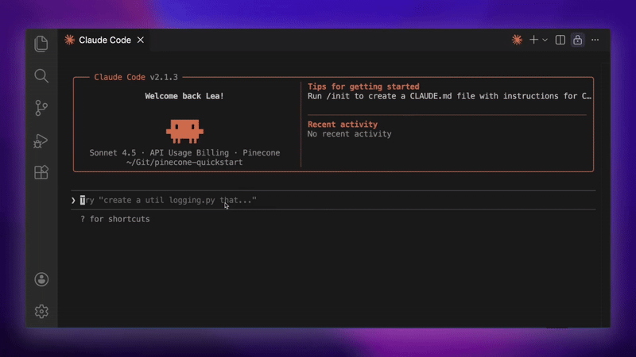Expand the dropdown arrow beside plus
The image size is (636, 357).
pyautogui.click(x=545, y=40)
